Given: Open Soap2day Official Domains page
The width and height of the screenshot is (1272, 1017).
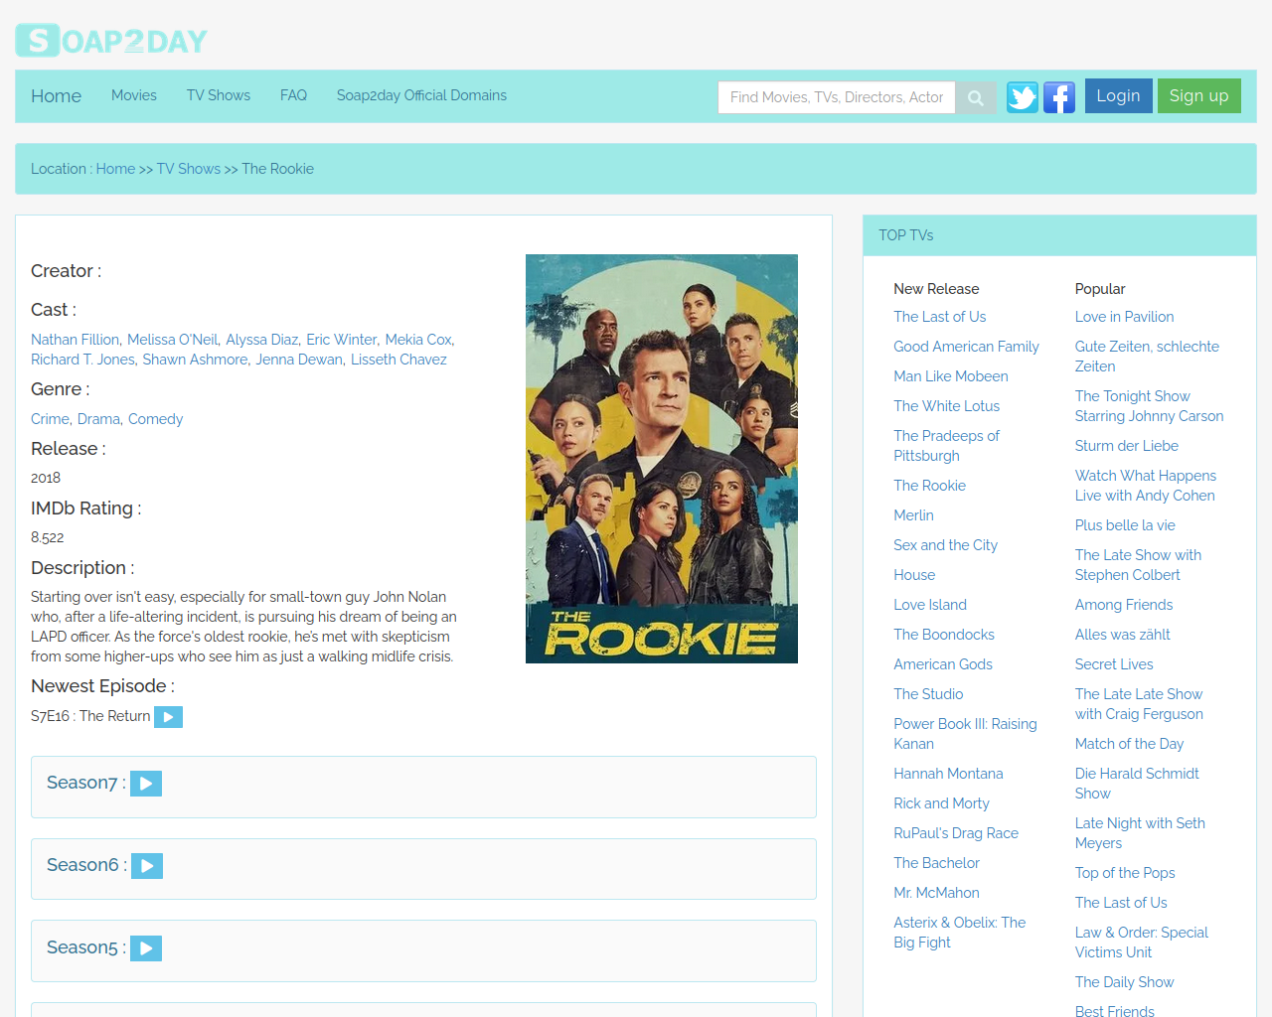Looking at the screenshot, I should [421, 95].
